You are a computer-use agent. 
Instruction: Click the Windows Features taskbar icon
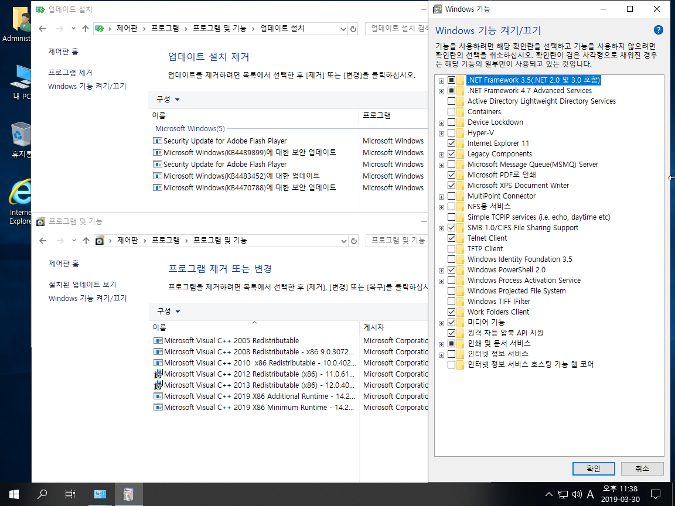tap(128, 494)
